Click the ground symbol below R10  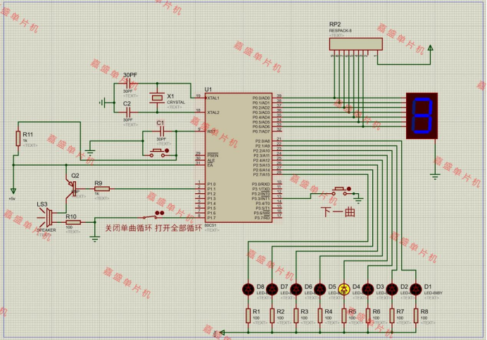click(95, 239)
